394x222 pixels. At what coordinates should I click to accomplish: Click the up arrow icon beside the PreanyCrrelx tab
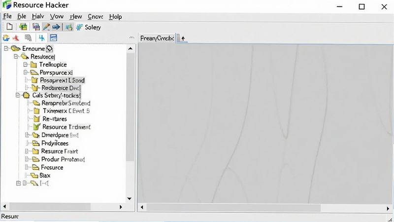click(x=183, y=38)
